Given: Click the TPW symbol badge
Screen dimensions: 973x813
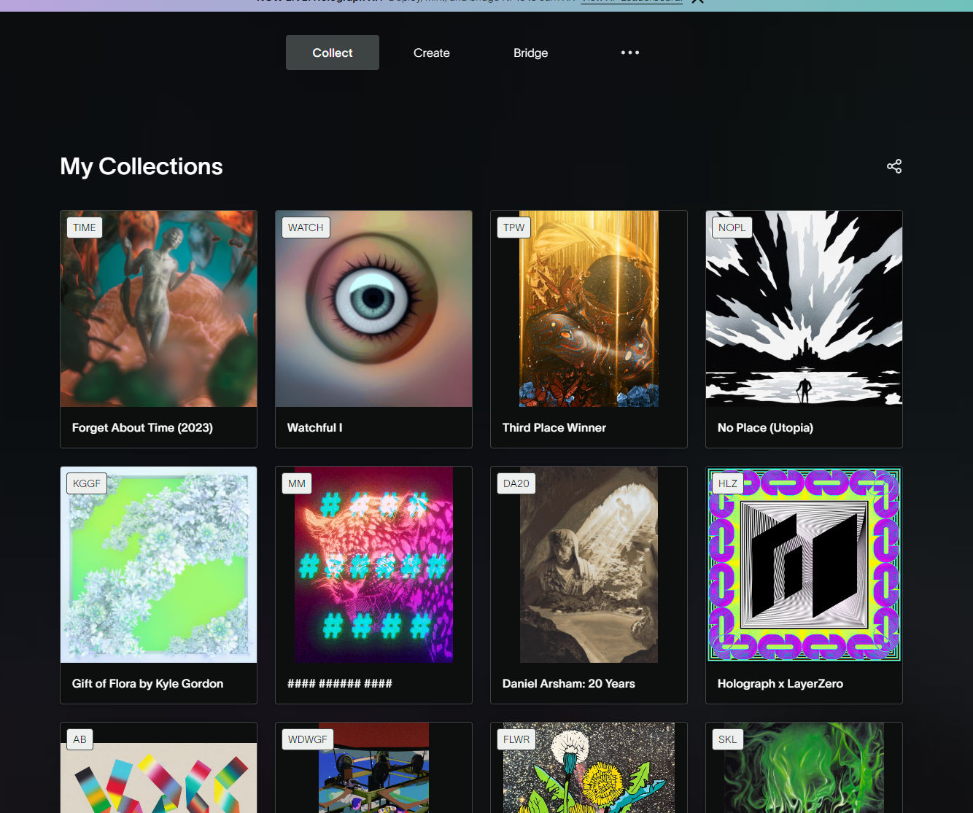Looking at the screenshot, I should (514, 227).
